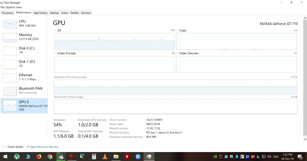Open the View menu
This screenshot has width=307, height=161.
pyautogui.click(x=19, y=7)
